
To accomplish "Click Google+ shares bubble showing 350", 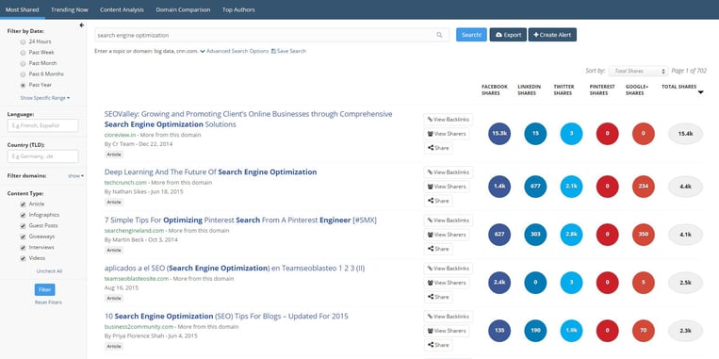I will [x=644, y=235].
